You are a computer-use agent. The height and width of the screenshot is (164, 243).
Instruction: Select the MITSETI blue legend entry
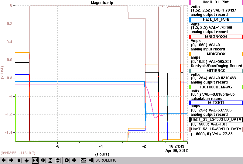click(216, 103)
